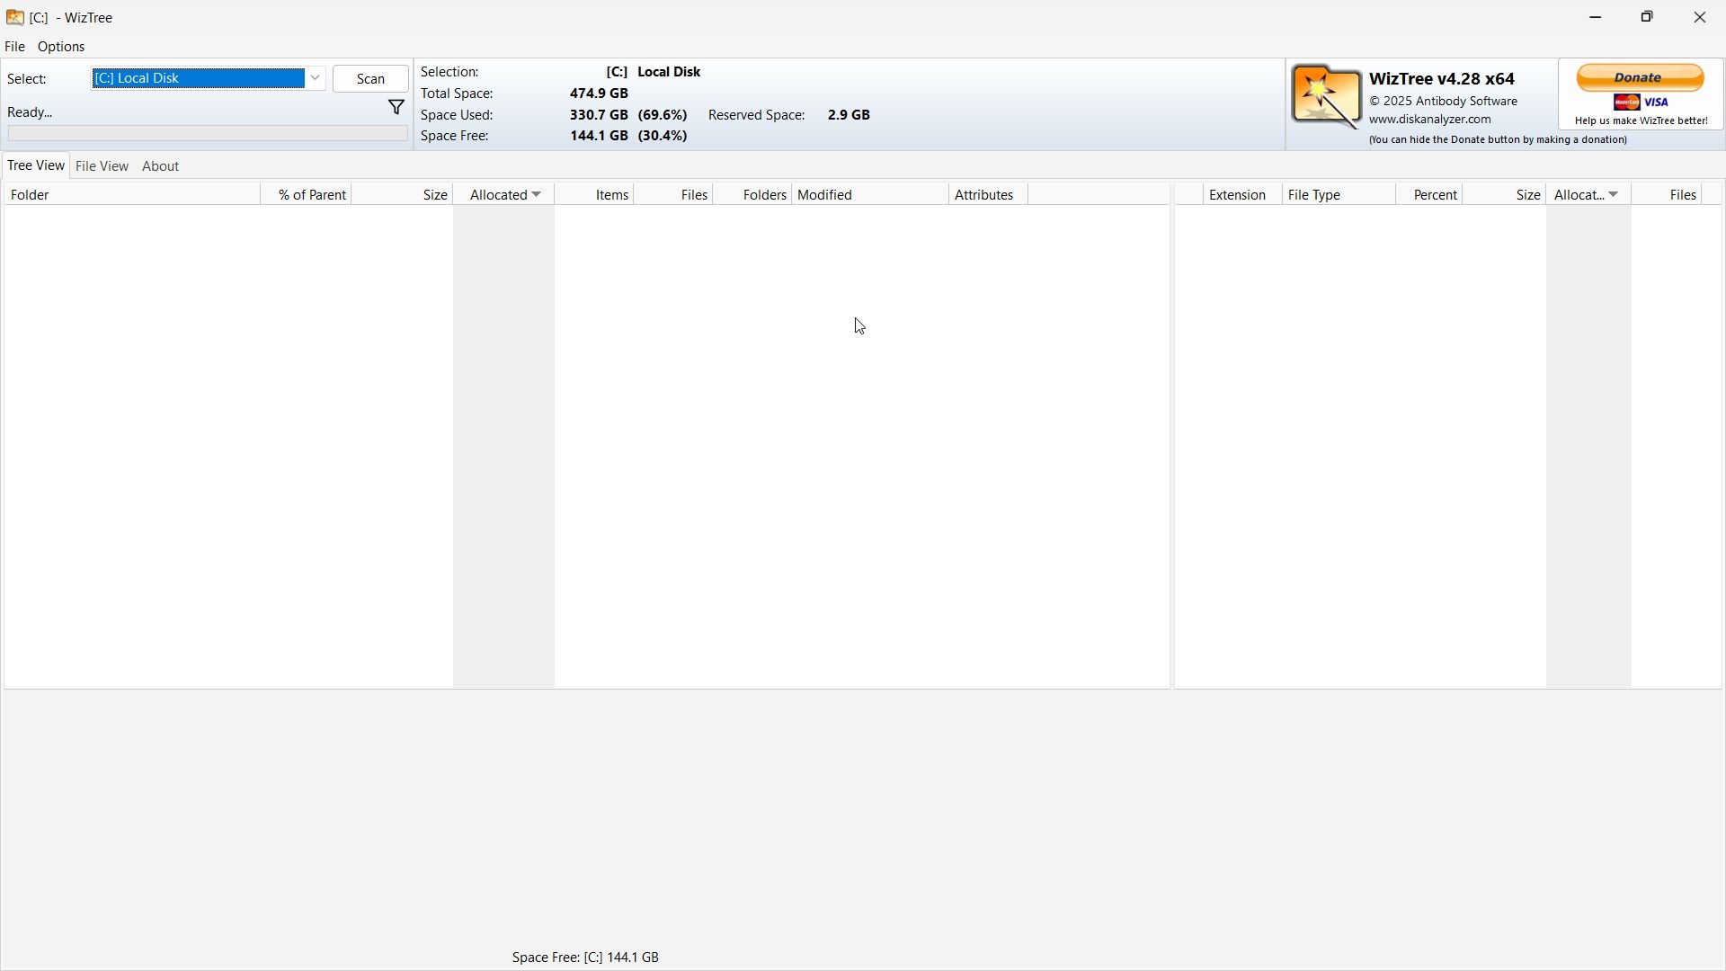Sort by File Type column header
Screen dimensions: 1726x971
[x=1339, y=195]
